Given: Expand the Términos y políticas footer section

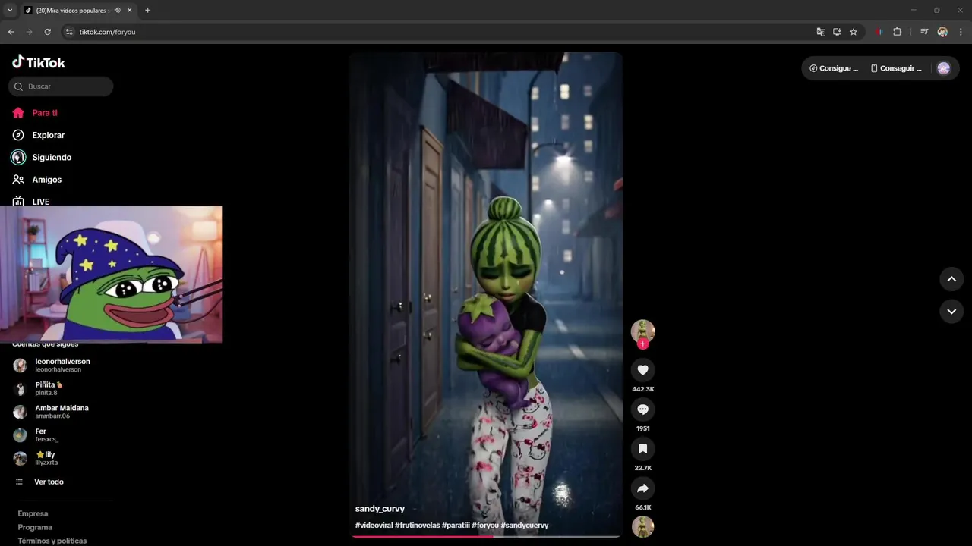Looking at the screenshot, I should pos(52,541).
